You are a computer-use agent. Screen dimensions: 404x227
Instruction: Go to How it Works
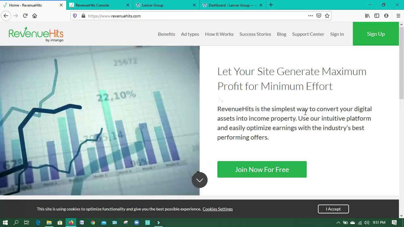click(219, 34)
